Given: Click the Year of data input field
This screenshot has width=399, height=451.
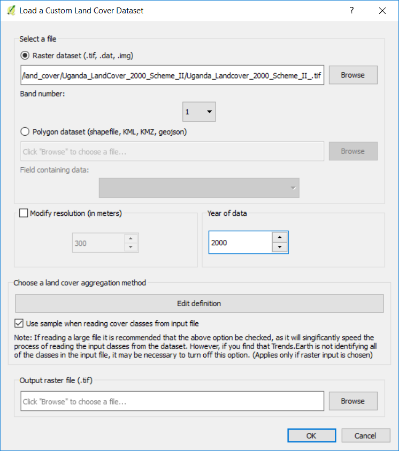Looking at the screenshot, I should 241,243.
